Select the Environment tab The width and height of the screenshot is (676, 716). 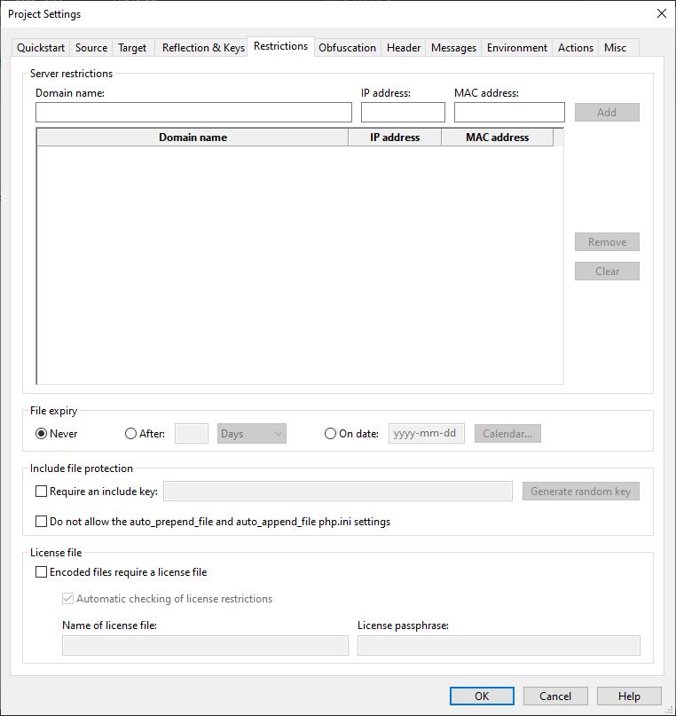tap(518, 48)
